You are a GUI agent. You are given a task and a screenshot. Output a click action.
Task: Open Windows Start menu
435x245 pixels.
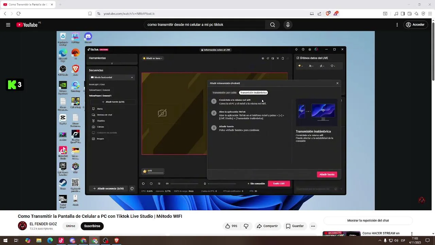(5, 241)
